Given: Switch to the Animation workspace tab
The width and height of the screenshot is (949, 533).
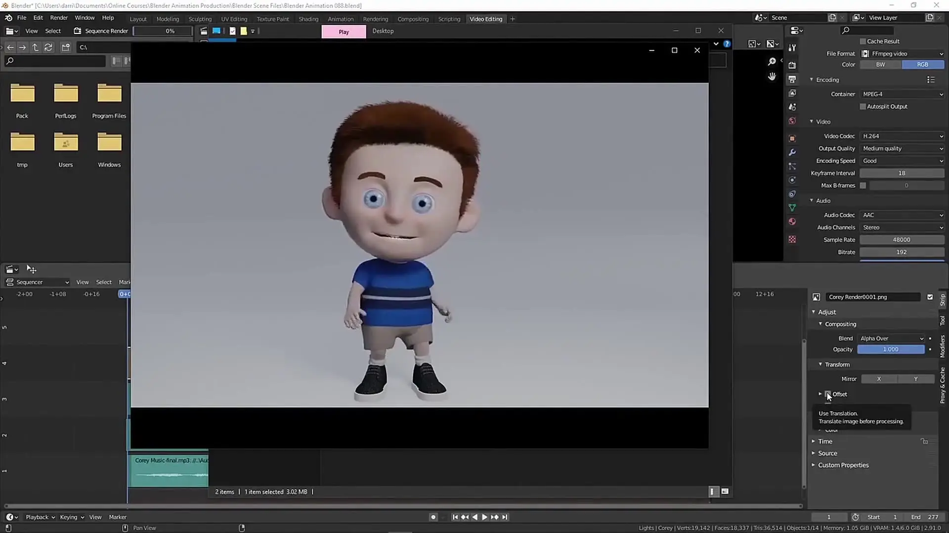Looking at the screenshot, I should pyautogui.click(x=341, y=19).
